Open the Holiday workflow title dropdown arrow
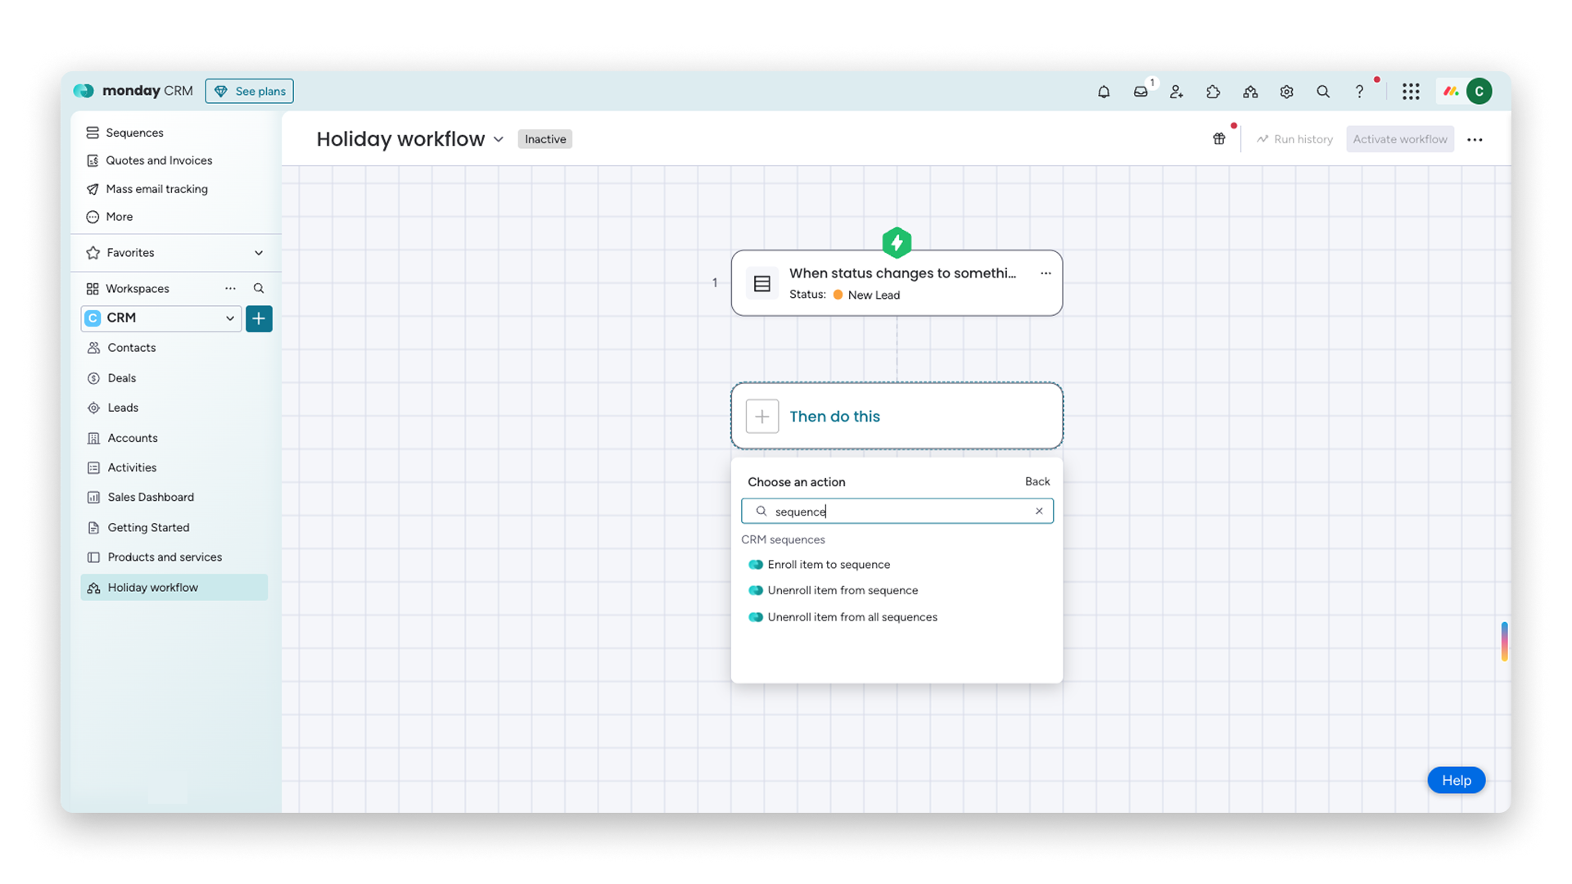The height and width of the screenshot is (884, 1572). [x=498, y=140]
